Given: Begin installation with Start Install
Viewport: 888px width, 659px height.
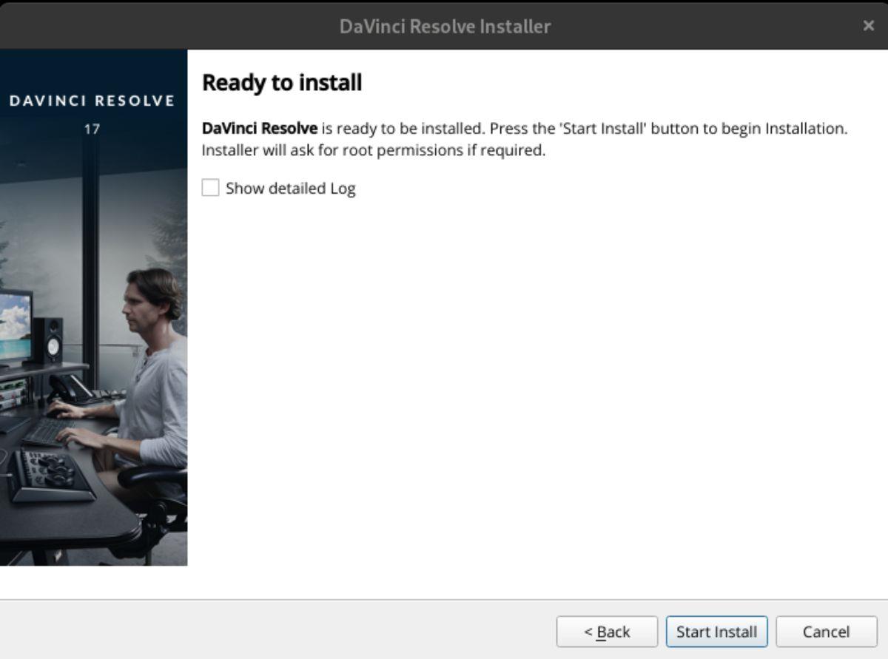Looking at the screenshot, I should click(716, 632).
